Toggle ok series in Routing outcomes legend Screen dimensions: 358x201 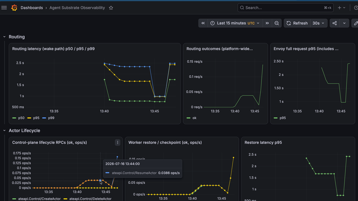tap(191, 118)
